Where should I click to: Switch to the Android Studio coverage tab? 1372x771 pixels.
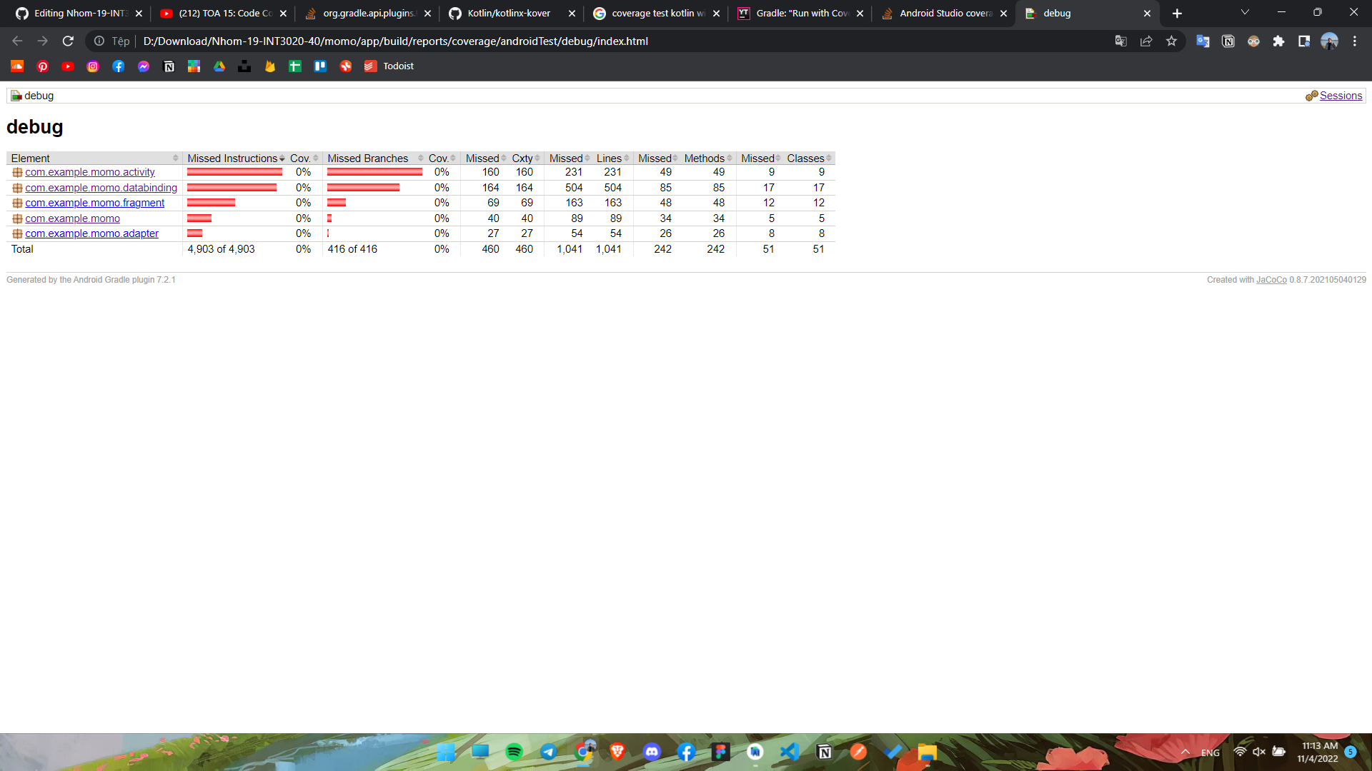pos(944,14)
